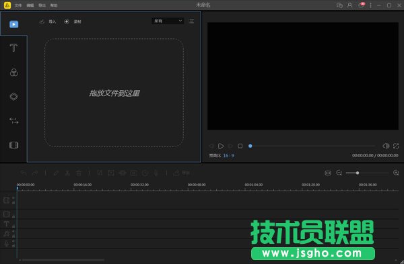Click the 导入 import button

tap(48, 21)
